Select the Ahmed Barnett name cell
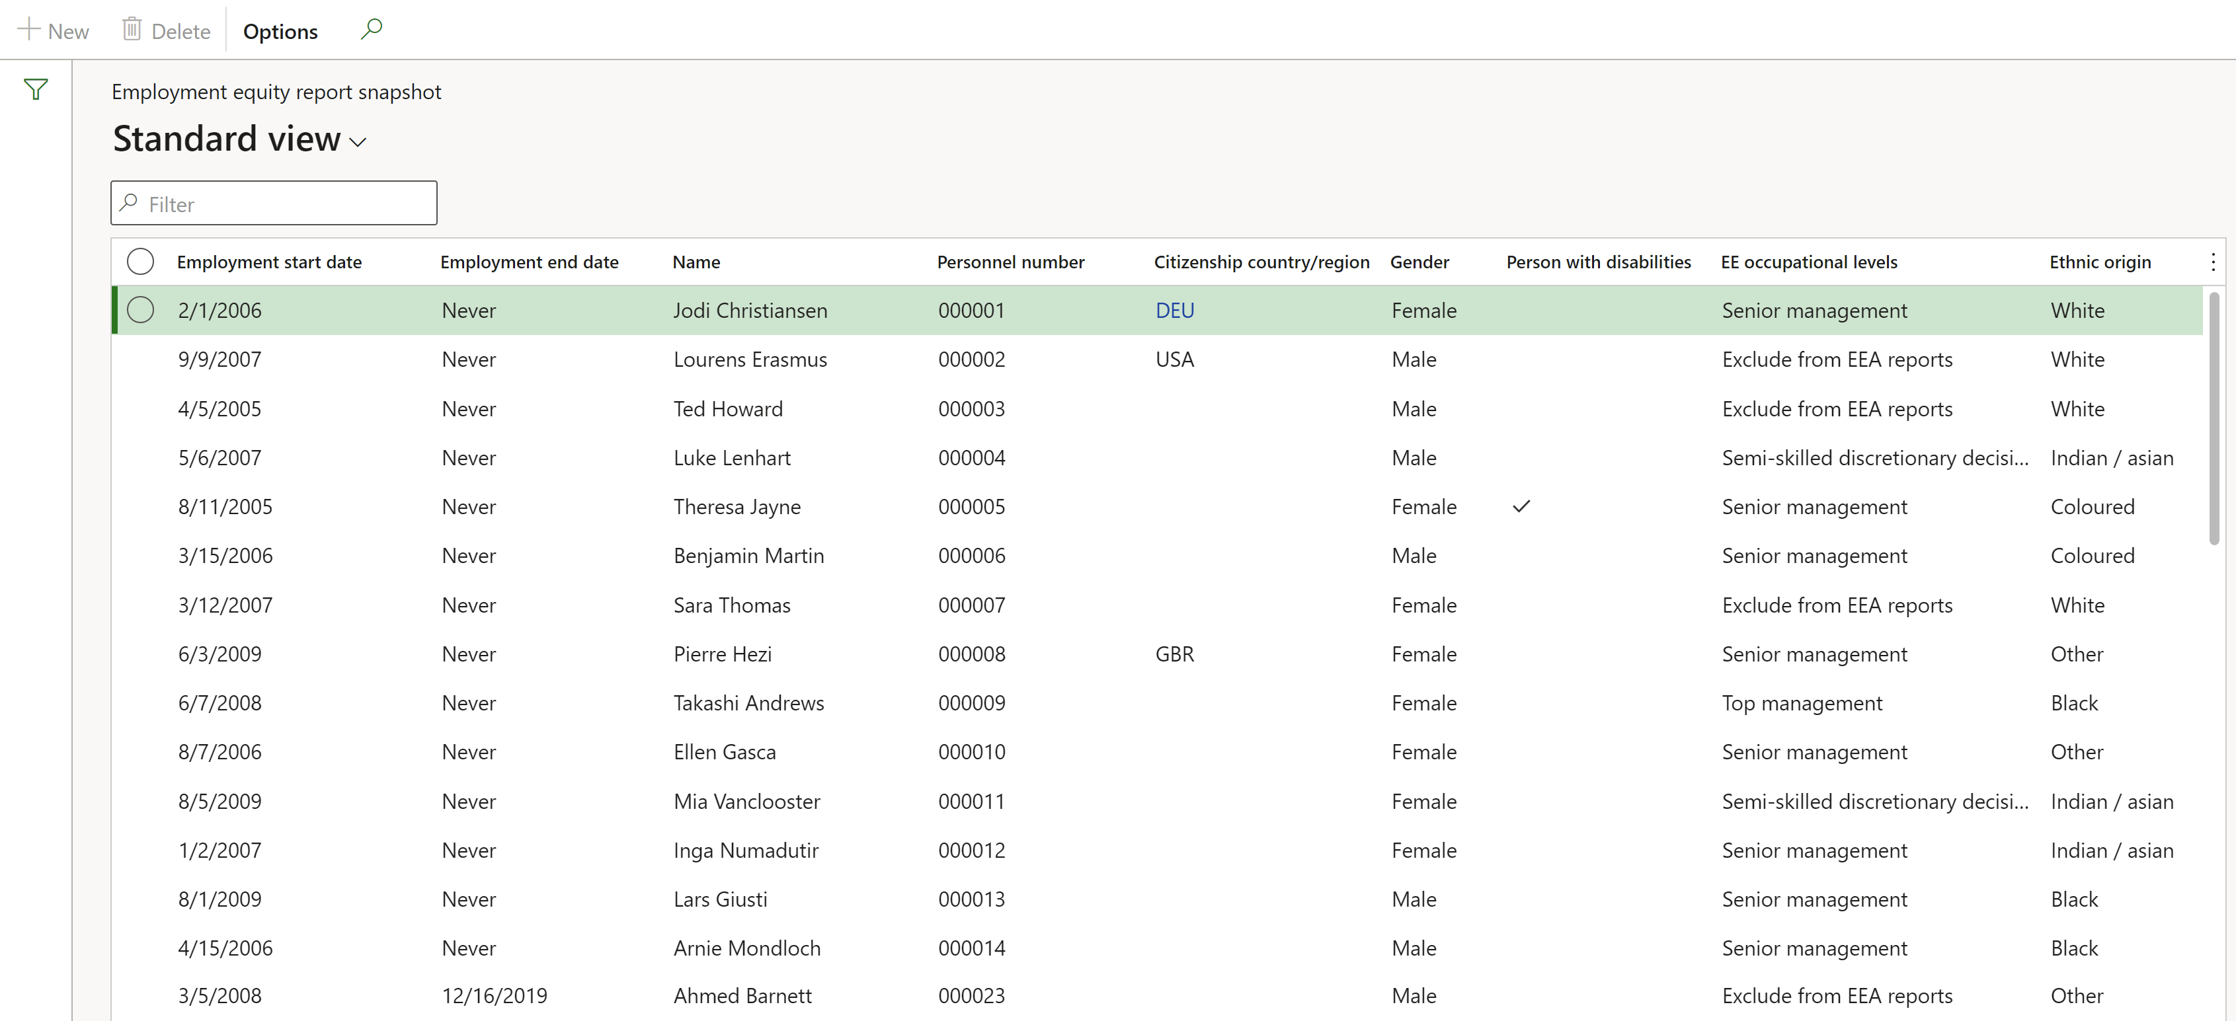This screenshot has width=2236, height=1021. [742, 996]
